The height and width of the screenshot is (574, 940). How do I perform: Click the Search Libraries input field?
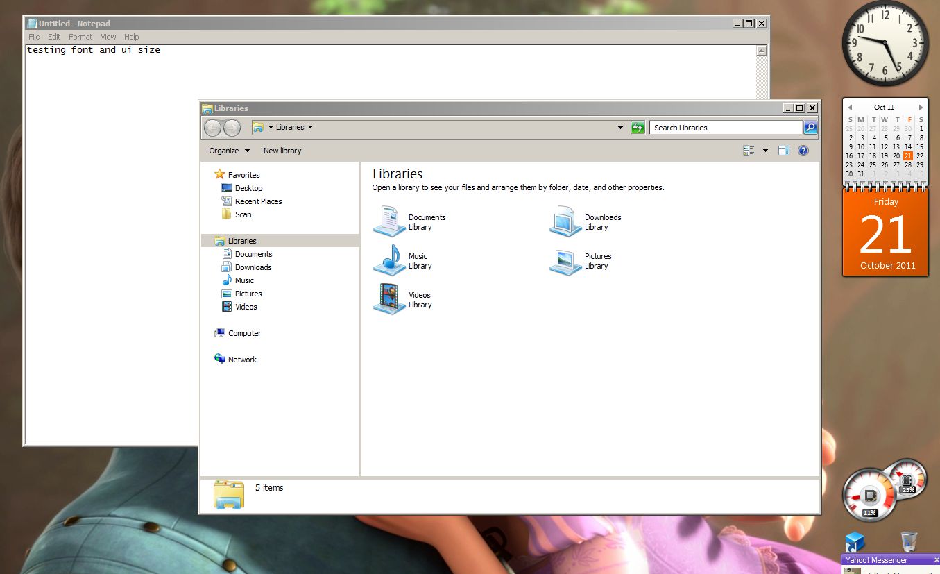click(725, 128)
